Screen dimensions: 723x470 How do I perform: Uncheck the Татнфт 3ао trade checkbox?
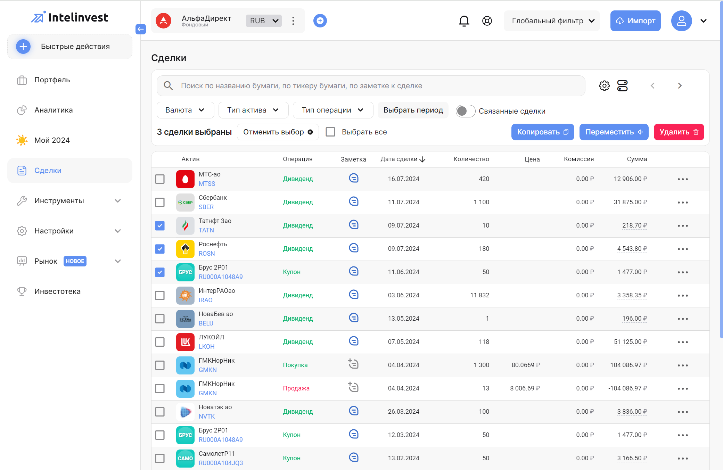point(160,226)
